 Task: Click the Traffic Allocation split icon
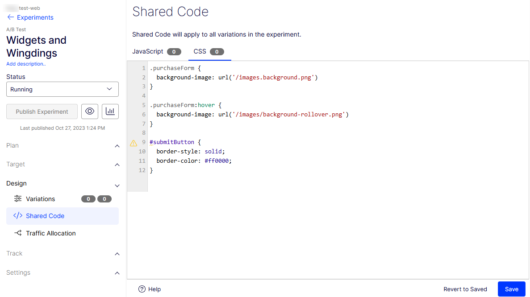point(18,233)
